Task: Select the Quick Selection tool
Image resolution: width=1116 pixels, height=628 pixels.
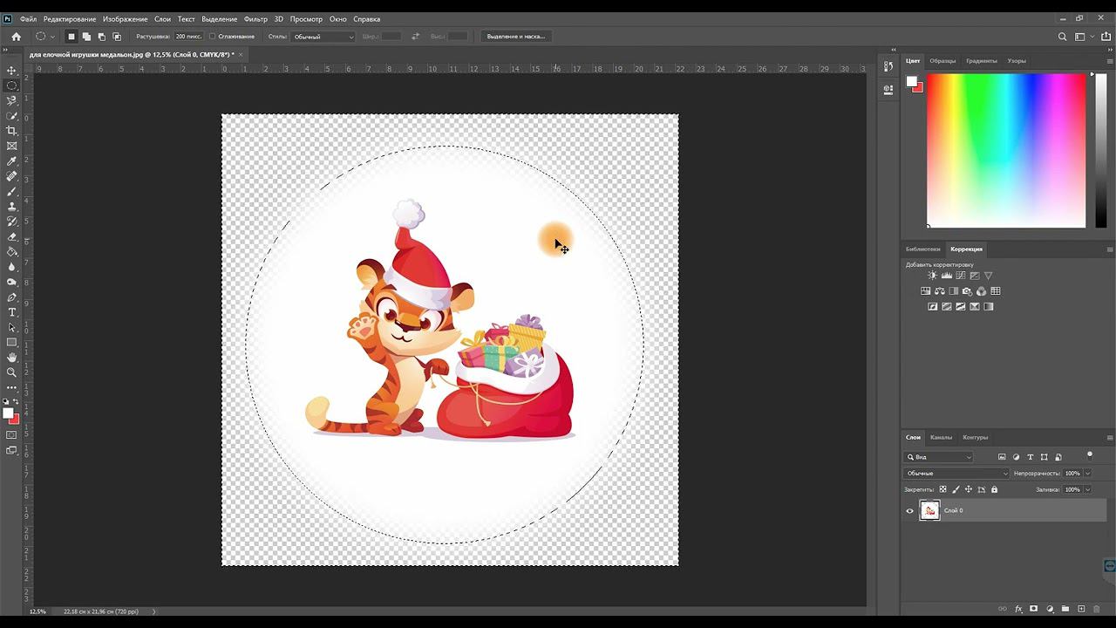Action: pos(11,116)
